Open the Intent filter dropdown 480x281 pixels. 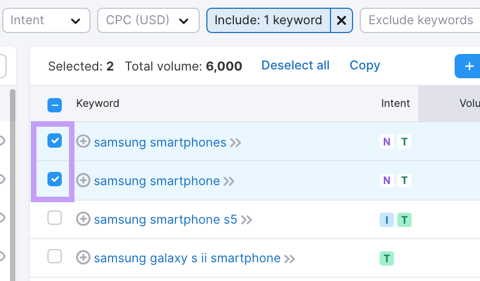pos(46,21)
